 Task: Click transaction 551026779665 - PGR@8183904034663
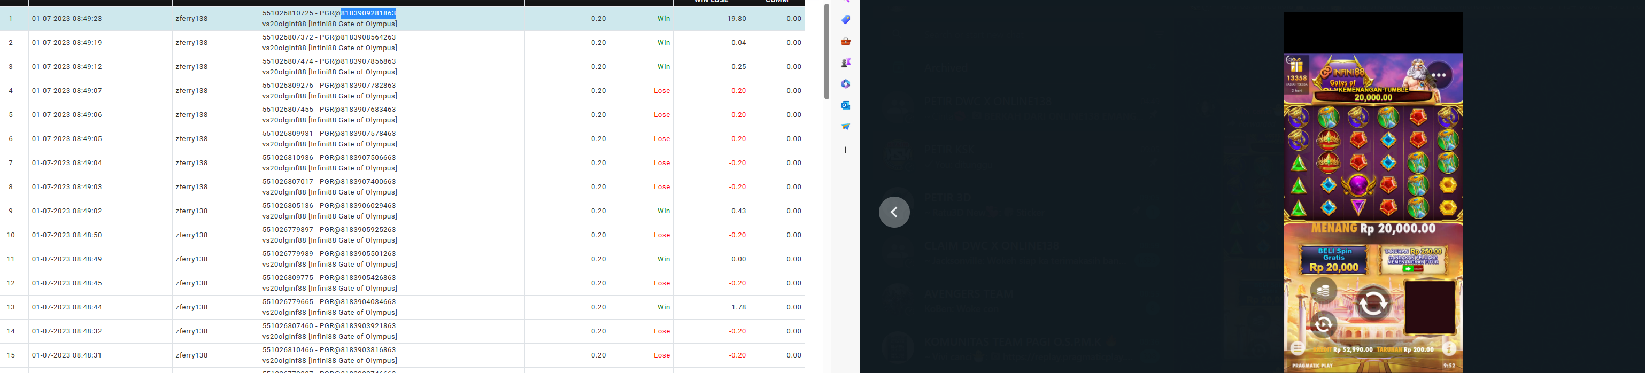click(x=329, y=302)
